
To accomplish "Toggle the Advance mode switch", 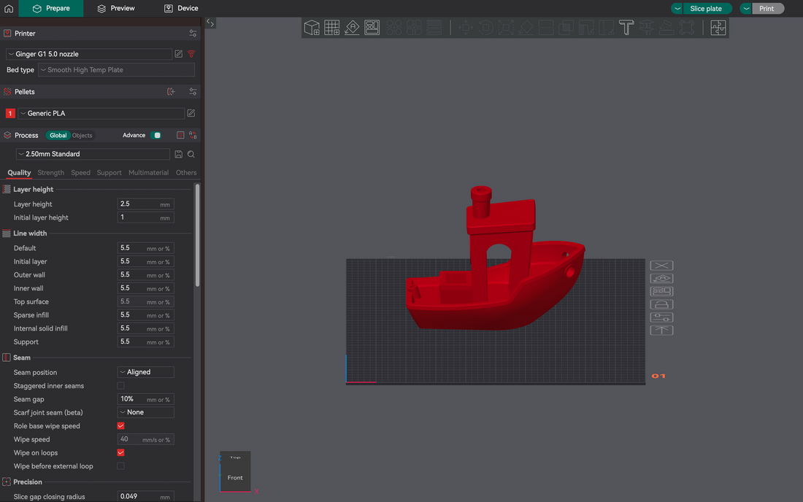I will [x=156, y=135].
